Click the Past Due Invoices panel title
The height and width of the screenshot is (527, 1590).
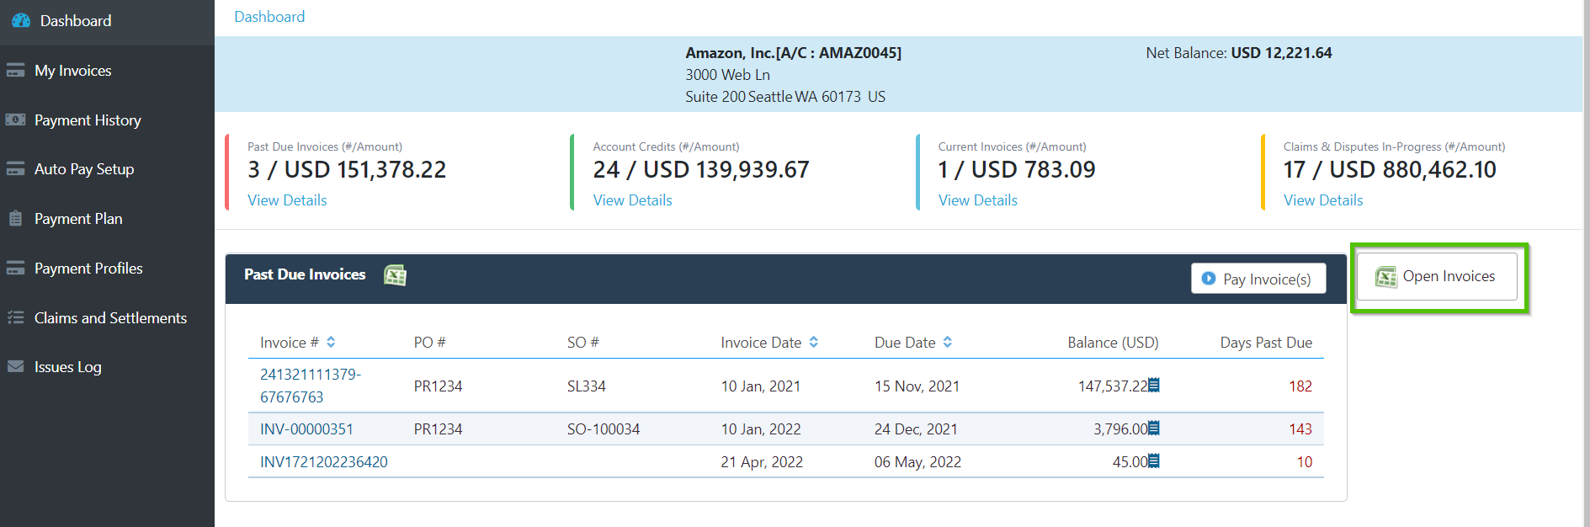[305, 274]
